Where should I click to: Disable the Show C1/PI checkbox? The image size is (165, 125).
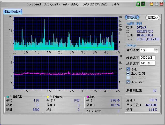click(x=128, y=74)
